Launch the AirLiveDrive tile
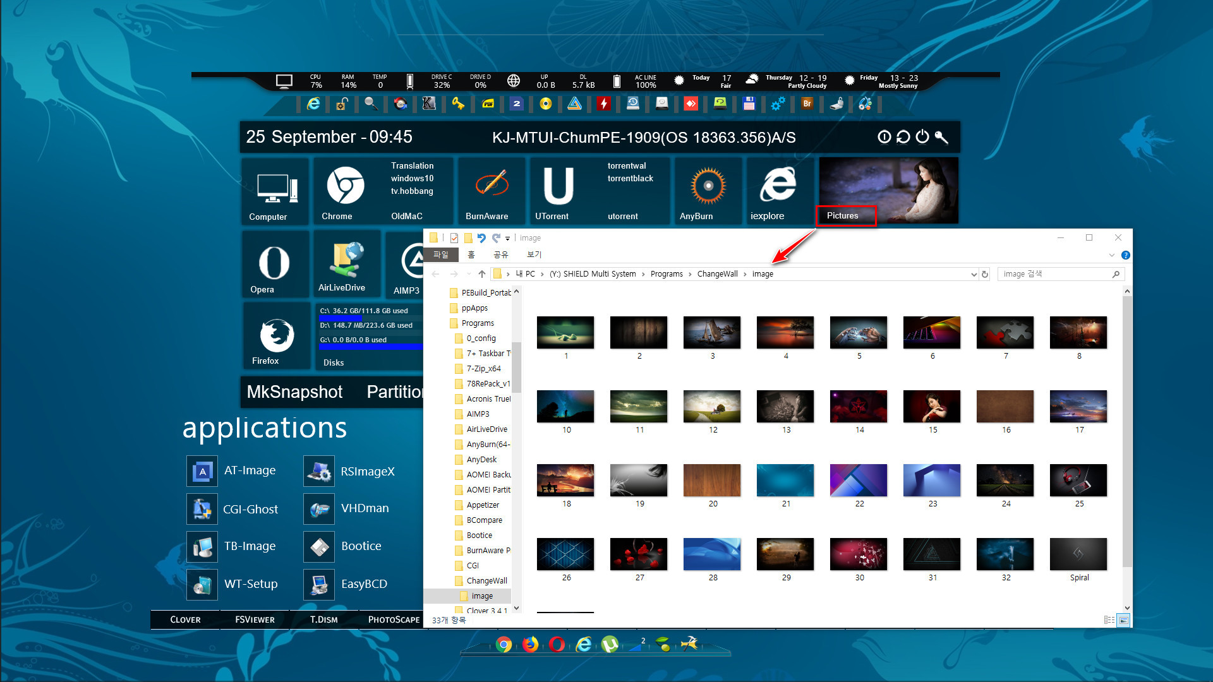Image resolution: width=1213 pixels, height=682 pixels. 347,265
